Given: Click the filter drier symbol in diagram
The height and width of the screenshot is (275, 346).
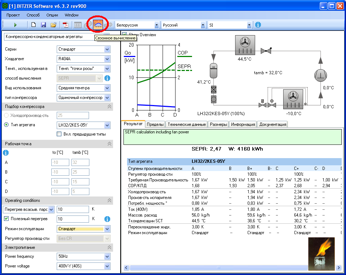Looking at the screenshot, I should click(214, 90).
